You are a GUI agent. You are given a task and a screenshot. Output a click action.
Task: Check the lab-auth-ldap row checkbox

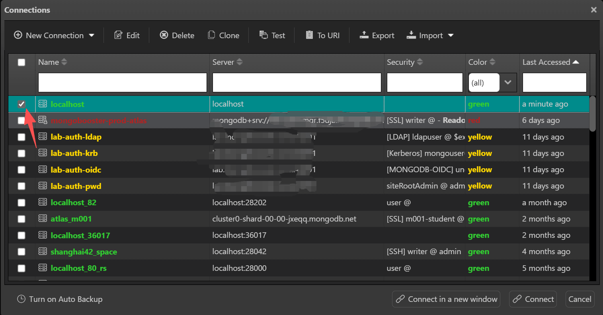click(21, 137)
